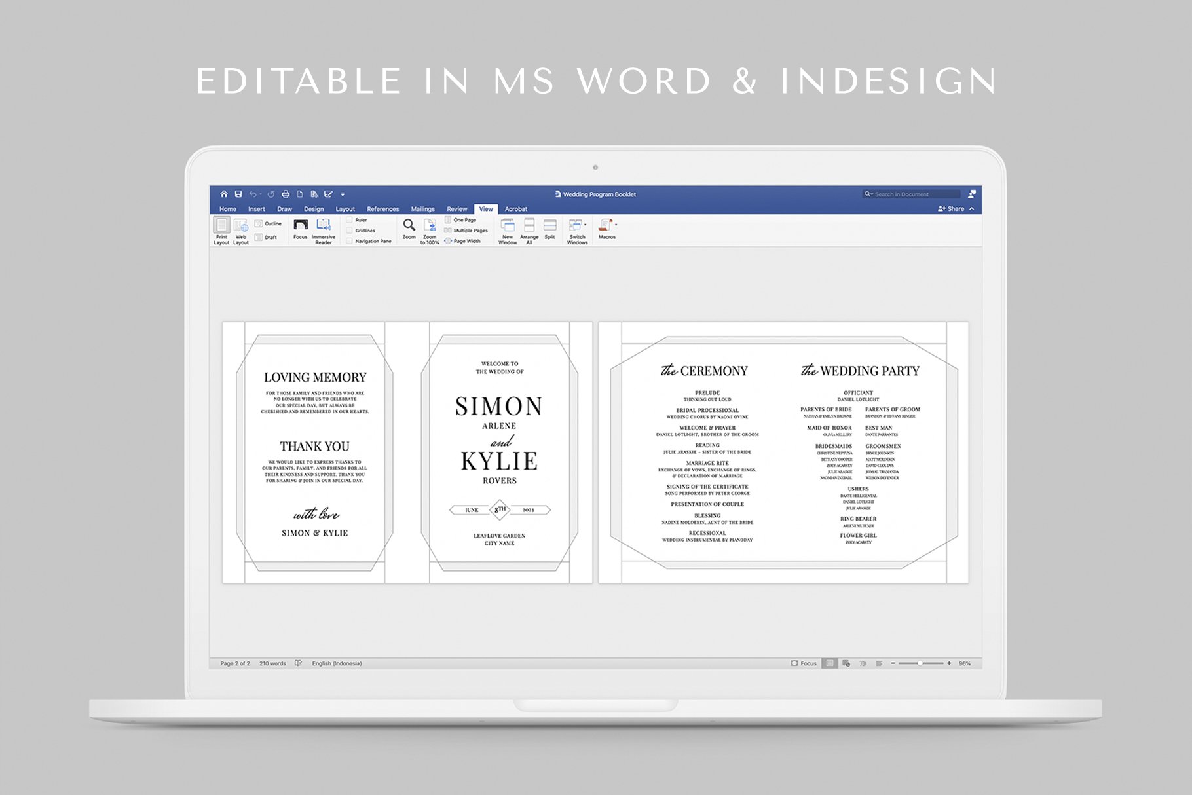1192x795 pixels.
Task: Collapse the ribbon with the chevron
Action: point(972,208)
